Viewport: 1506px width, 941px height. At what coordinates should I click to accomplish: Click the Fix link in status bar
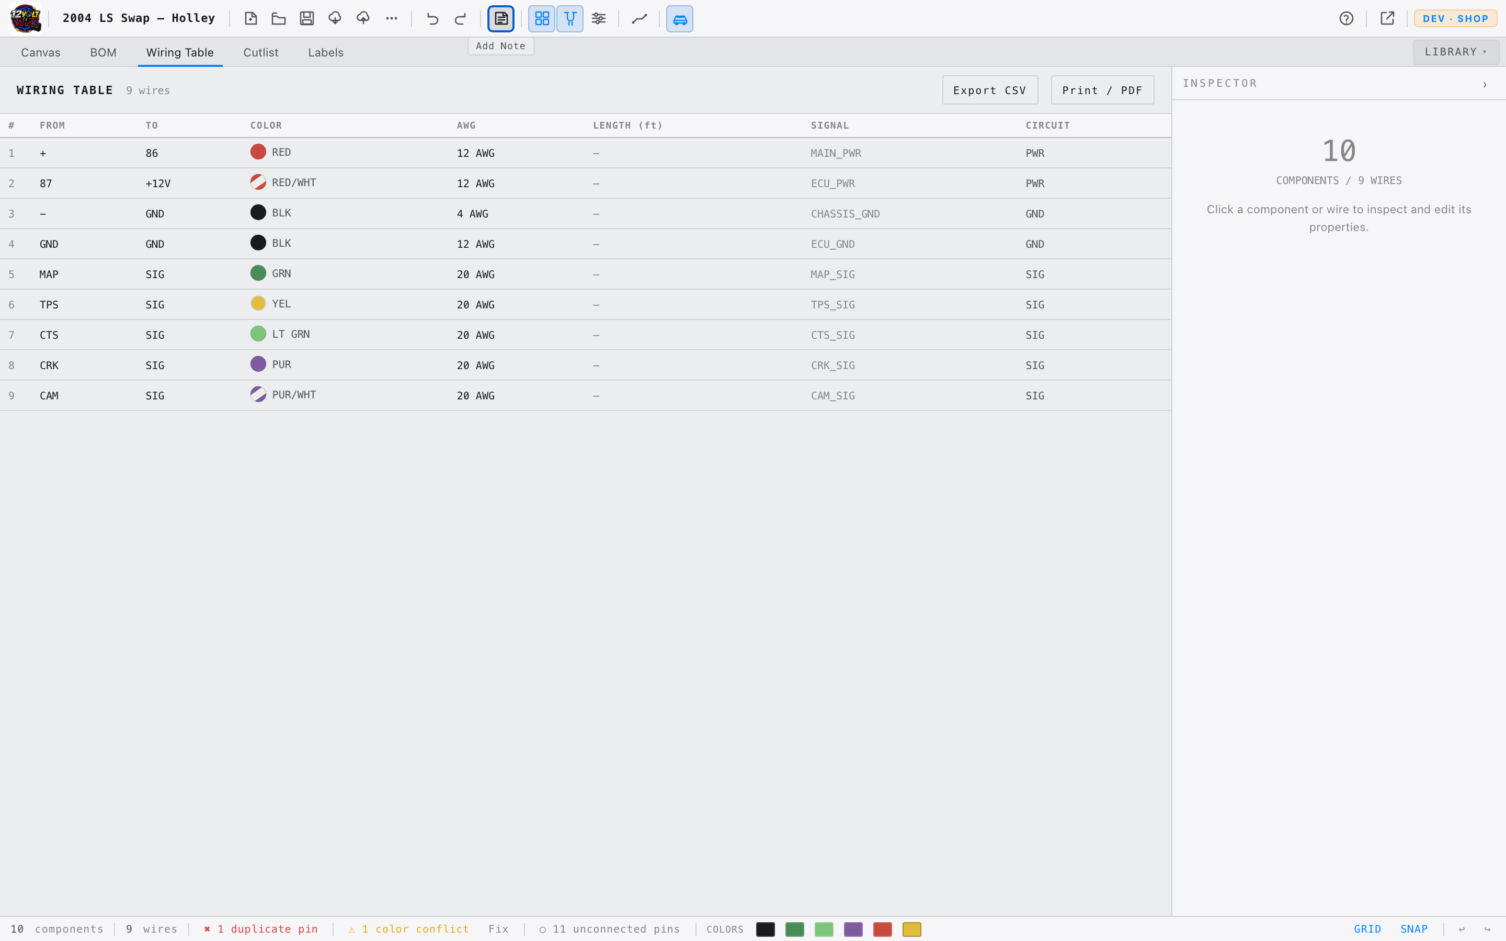click(498, 929)
